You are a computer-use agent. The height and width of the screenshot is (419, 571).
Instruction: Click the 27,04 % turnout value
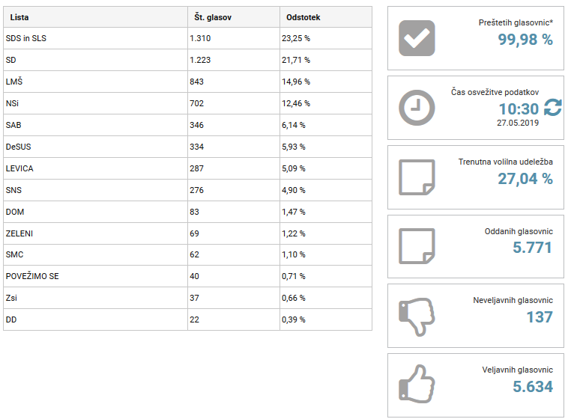pyautogui.click(x=525, y=179)
